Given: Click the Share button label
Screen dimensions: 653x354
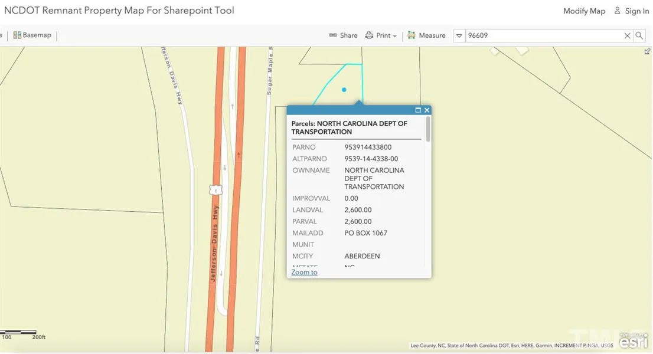Looking at the screenshot, I should [348, 35].
